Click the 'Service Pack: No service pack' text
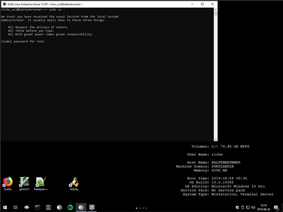283x212 pixels. tap(213, 190)
